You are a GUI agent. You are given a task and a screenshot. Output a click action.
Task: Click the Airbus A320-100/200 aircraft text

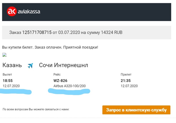tap(70, 86)
